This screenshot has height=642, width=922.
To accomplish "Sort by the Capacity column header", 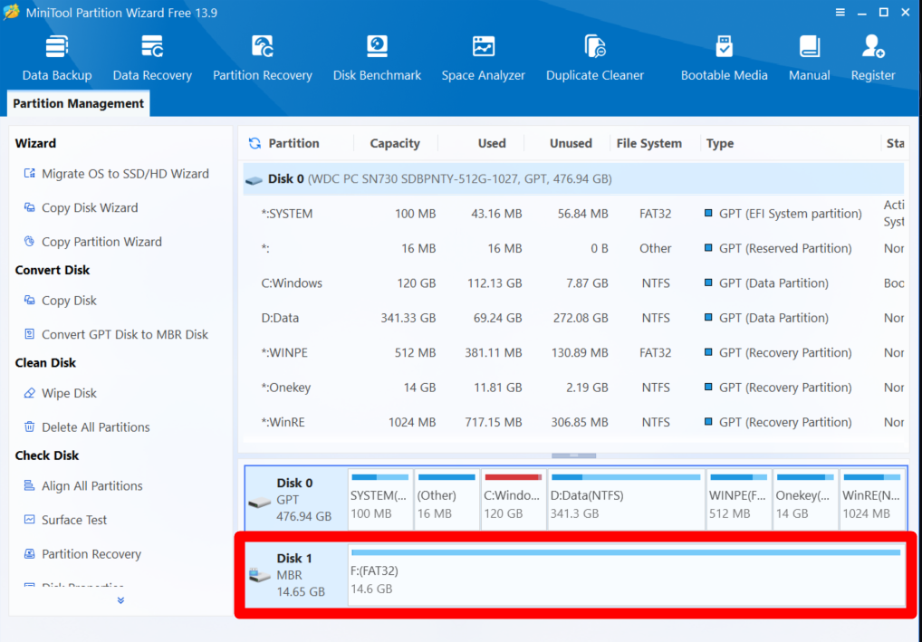I will (x=395, y=143).
